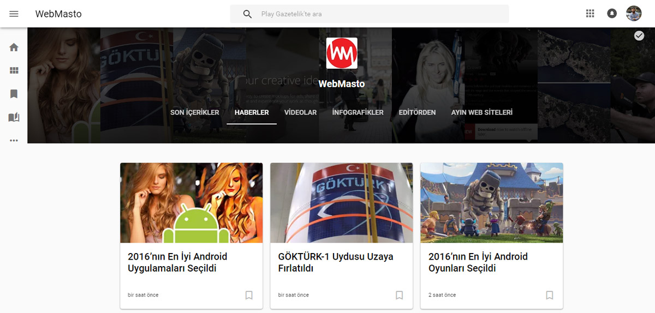The width and height of the screenshot is (655, 313).
Task: Click "bir saat önce" on Android Uygulamaları card
Action: click(x=143, y=295)
